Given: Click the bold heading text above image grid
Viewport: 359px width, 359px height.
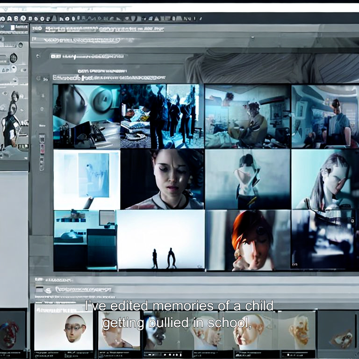Looking at the screenshot, I should [109, 78].
